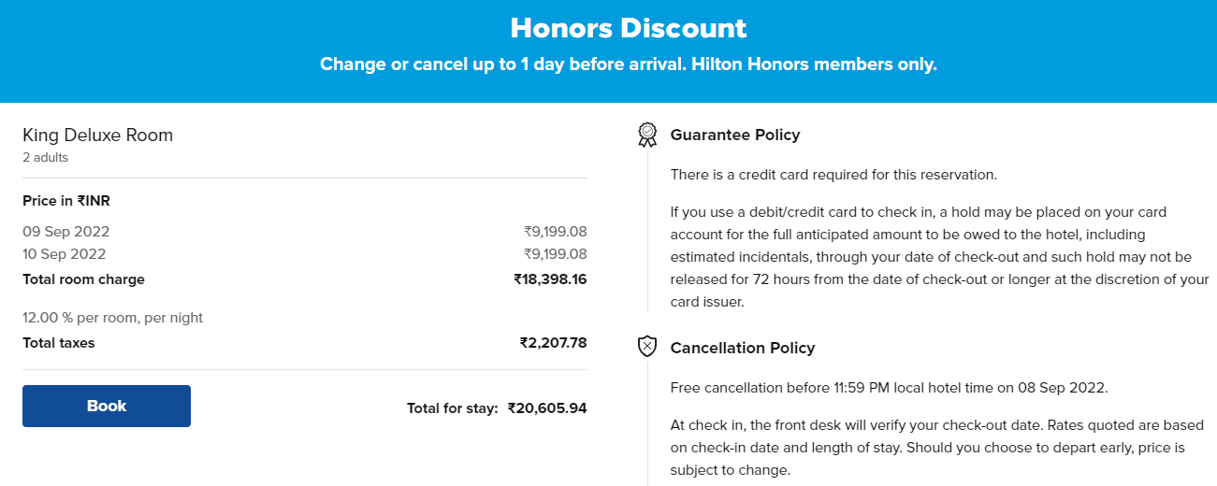Viewport: 1217px width, 486px height.
Task: Click the Change or cancel banner subtitle
Action: click(629, 64)
